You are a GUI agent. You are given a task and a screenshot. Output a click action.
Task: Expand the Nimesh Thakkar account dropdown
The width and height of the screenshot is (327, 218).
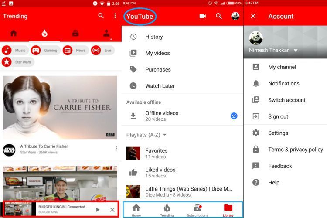tap(296, 51)
